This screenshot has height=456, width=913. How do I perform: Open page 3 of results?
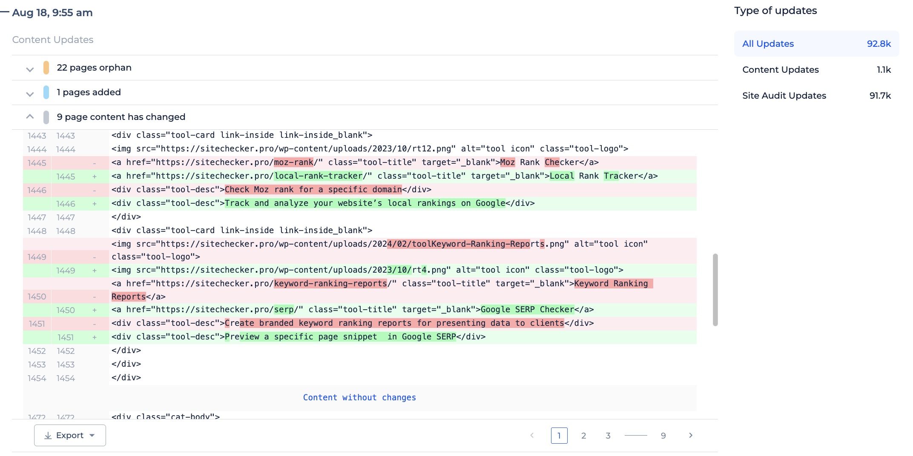pyautogui.click(x=608, y=436)
